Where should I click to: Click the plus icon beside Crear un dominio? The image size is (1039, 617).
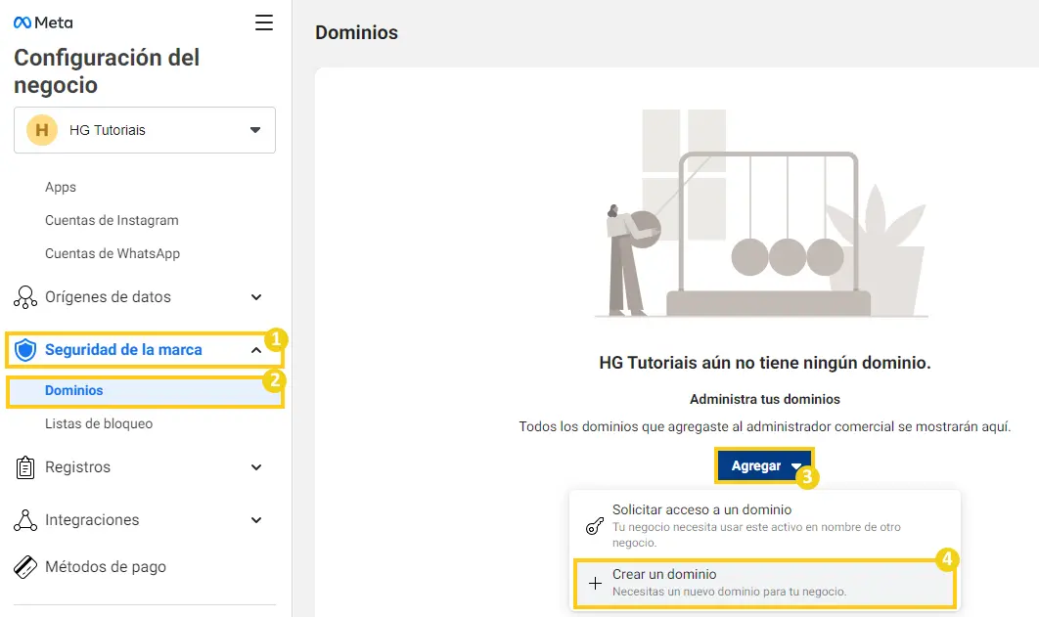(595, 583)
